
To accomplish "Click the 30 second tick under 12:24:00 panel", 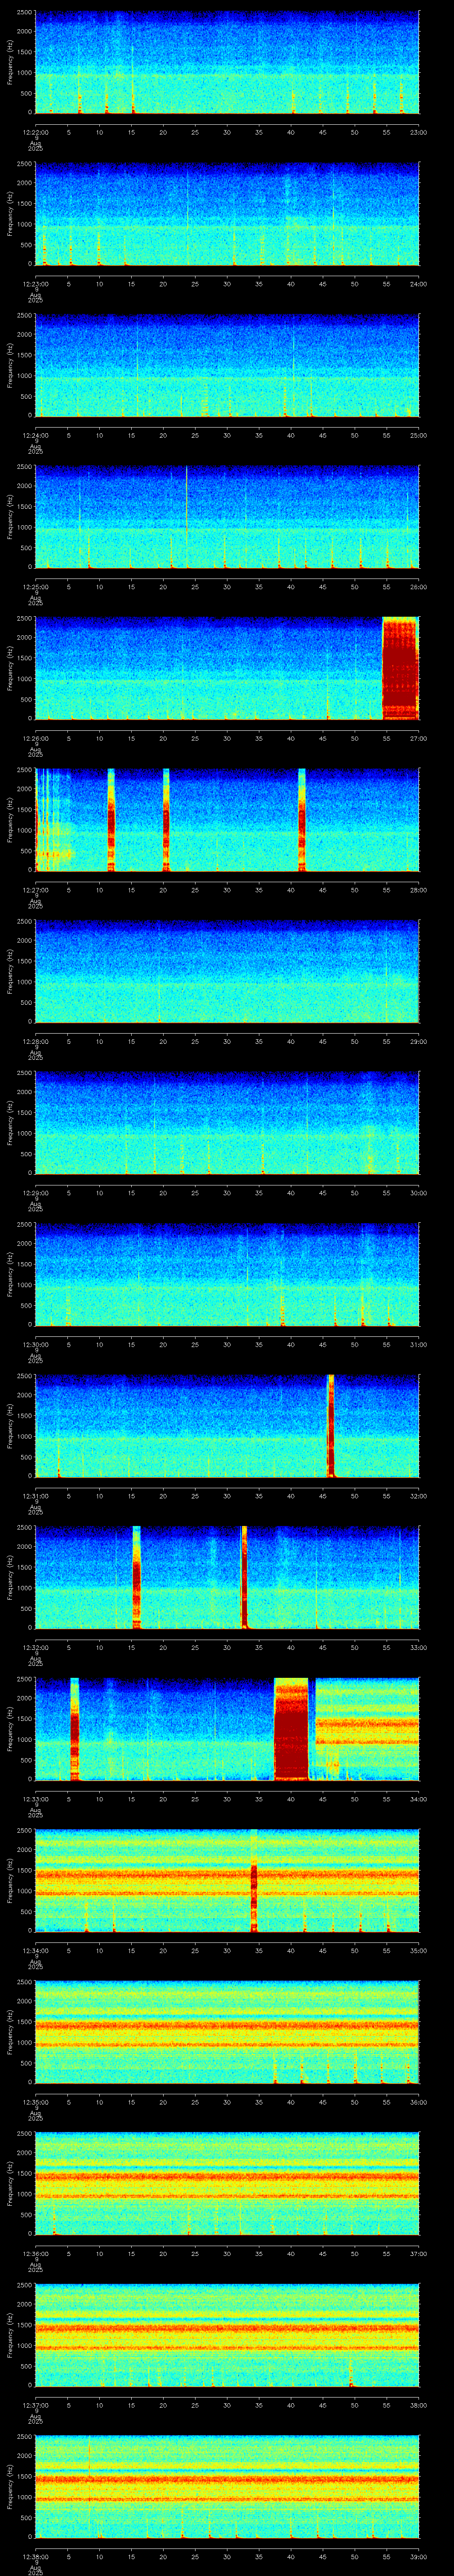I will (227, 435).
